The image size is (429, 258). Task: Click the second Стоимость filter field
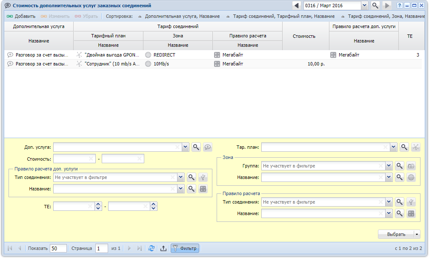[123, 159]
